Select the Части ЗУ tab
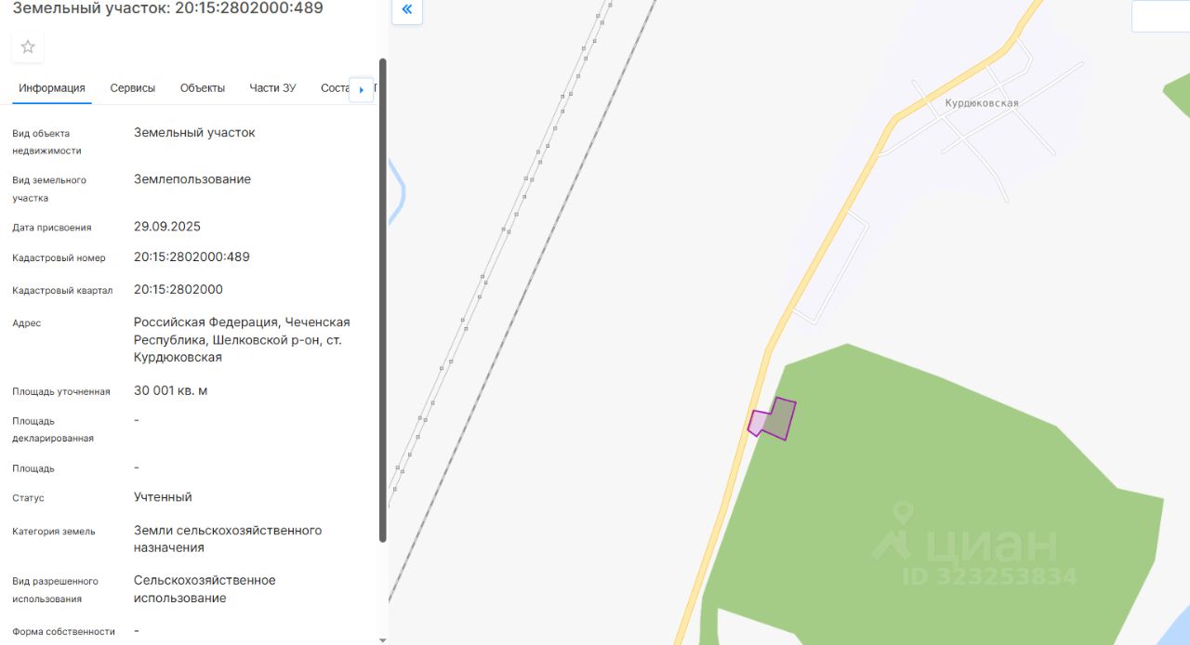1190x645 pixels. point(272,88)
